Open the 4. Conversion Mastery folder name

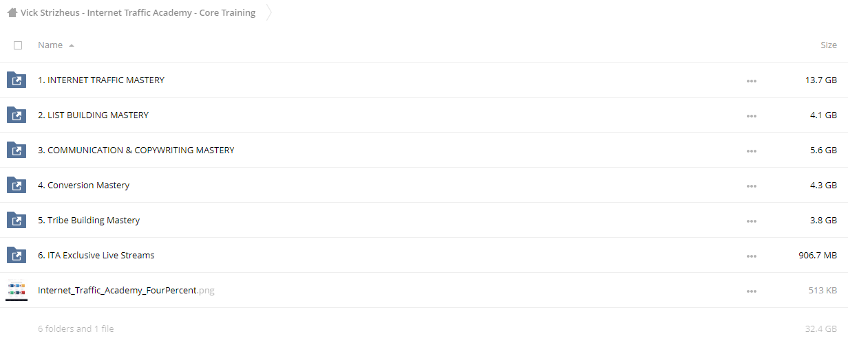pyautogui.click(x=83, y=186)
